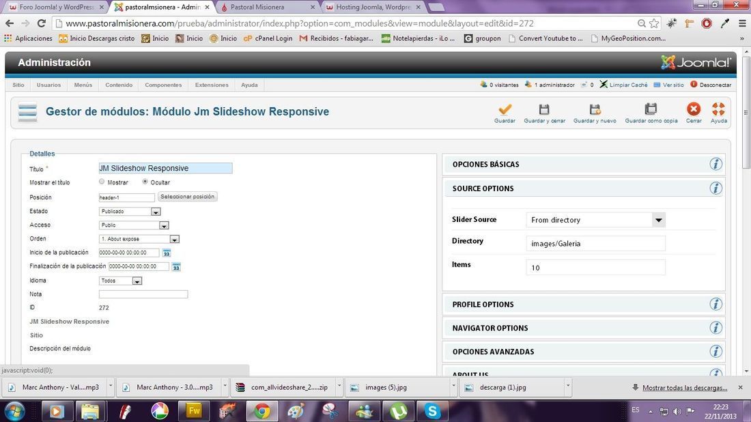Click Items field showing 10

click(x=596, y=267)
